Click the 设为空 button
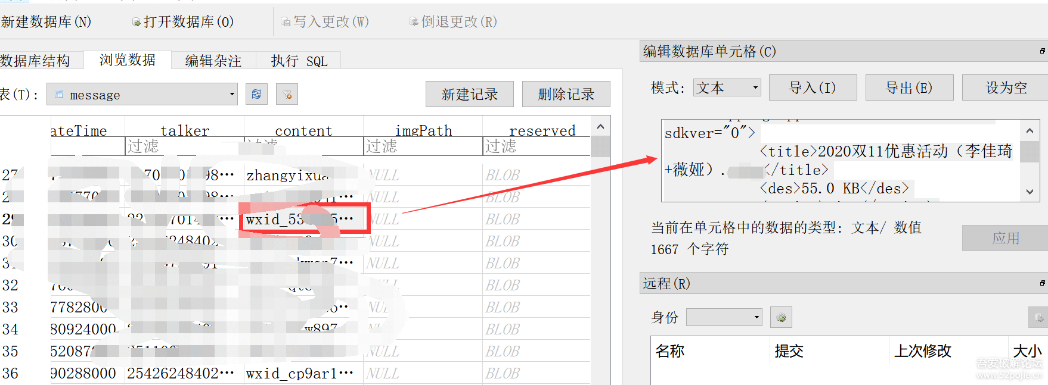Viewport: 1048px width, 385px height. 1006,87
